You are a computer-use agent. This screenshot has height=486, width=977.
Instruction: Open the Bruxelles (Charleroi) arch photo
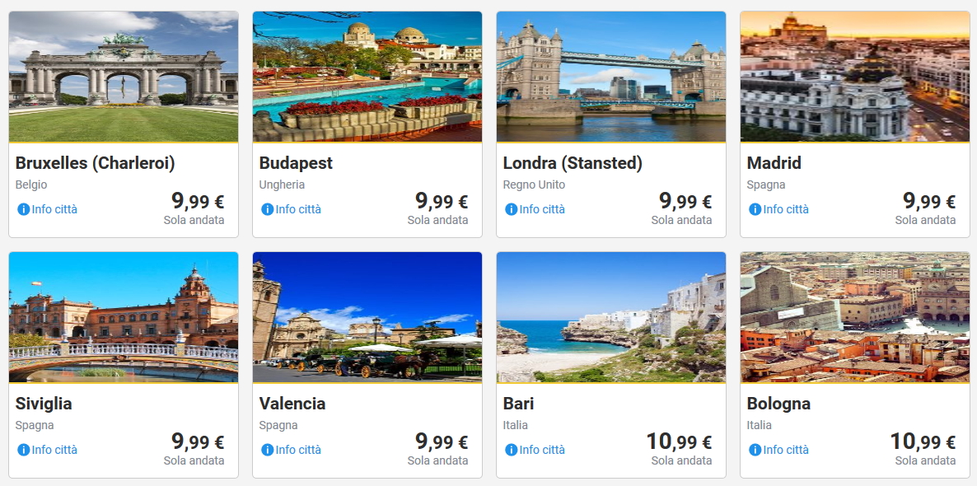(x=124, y=77)
